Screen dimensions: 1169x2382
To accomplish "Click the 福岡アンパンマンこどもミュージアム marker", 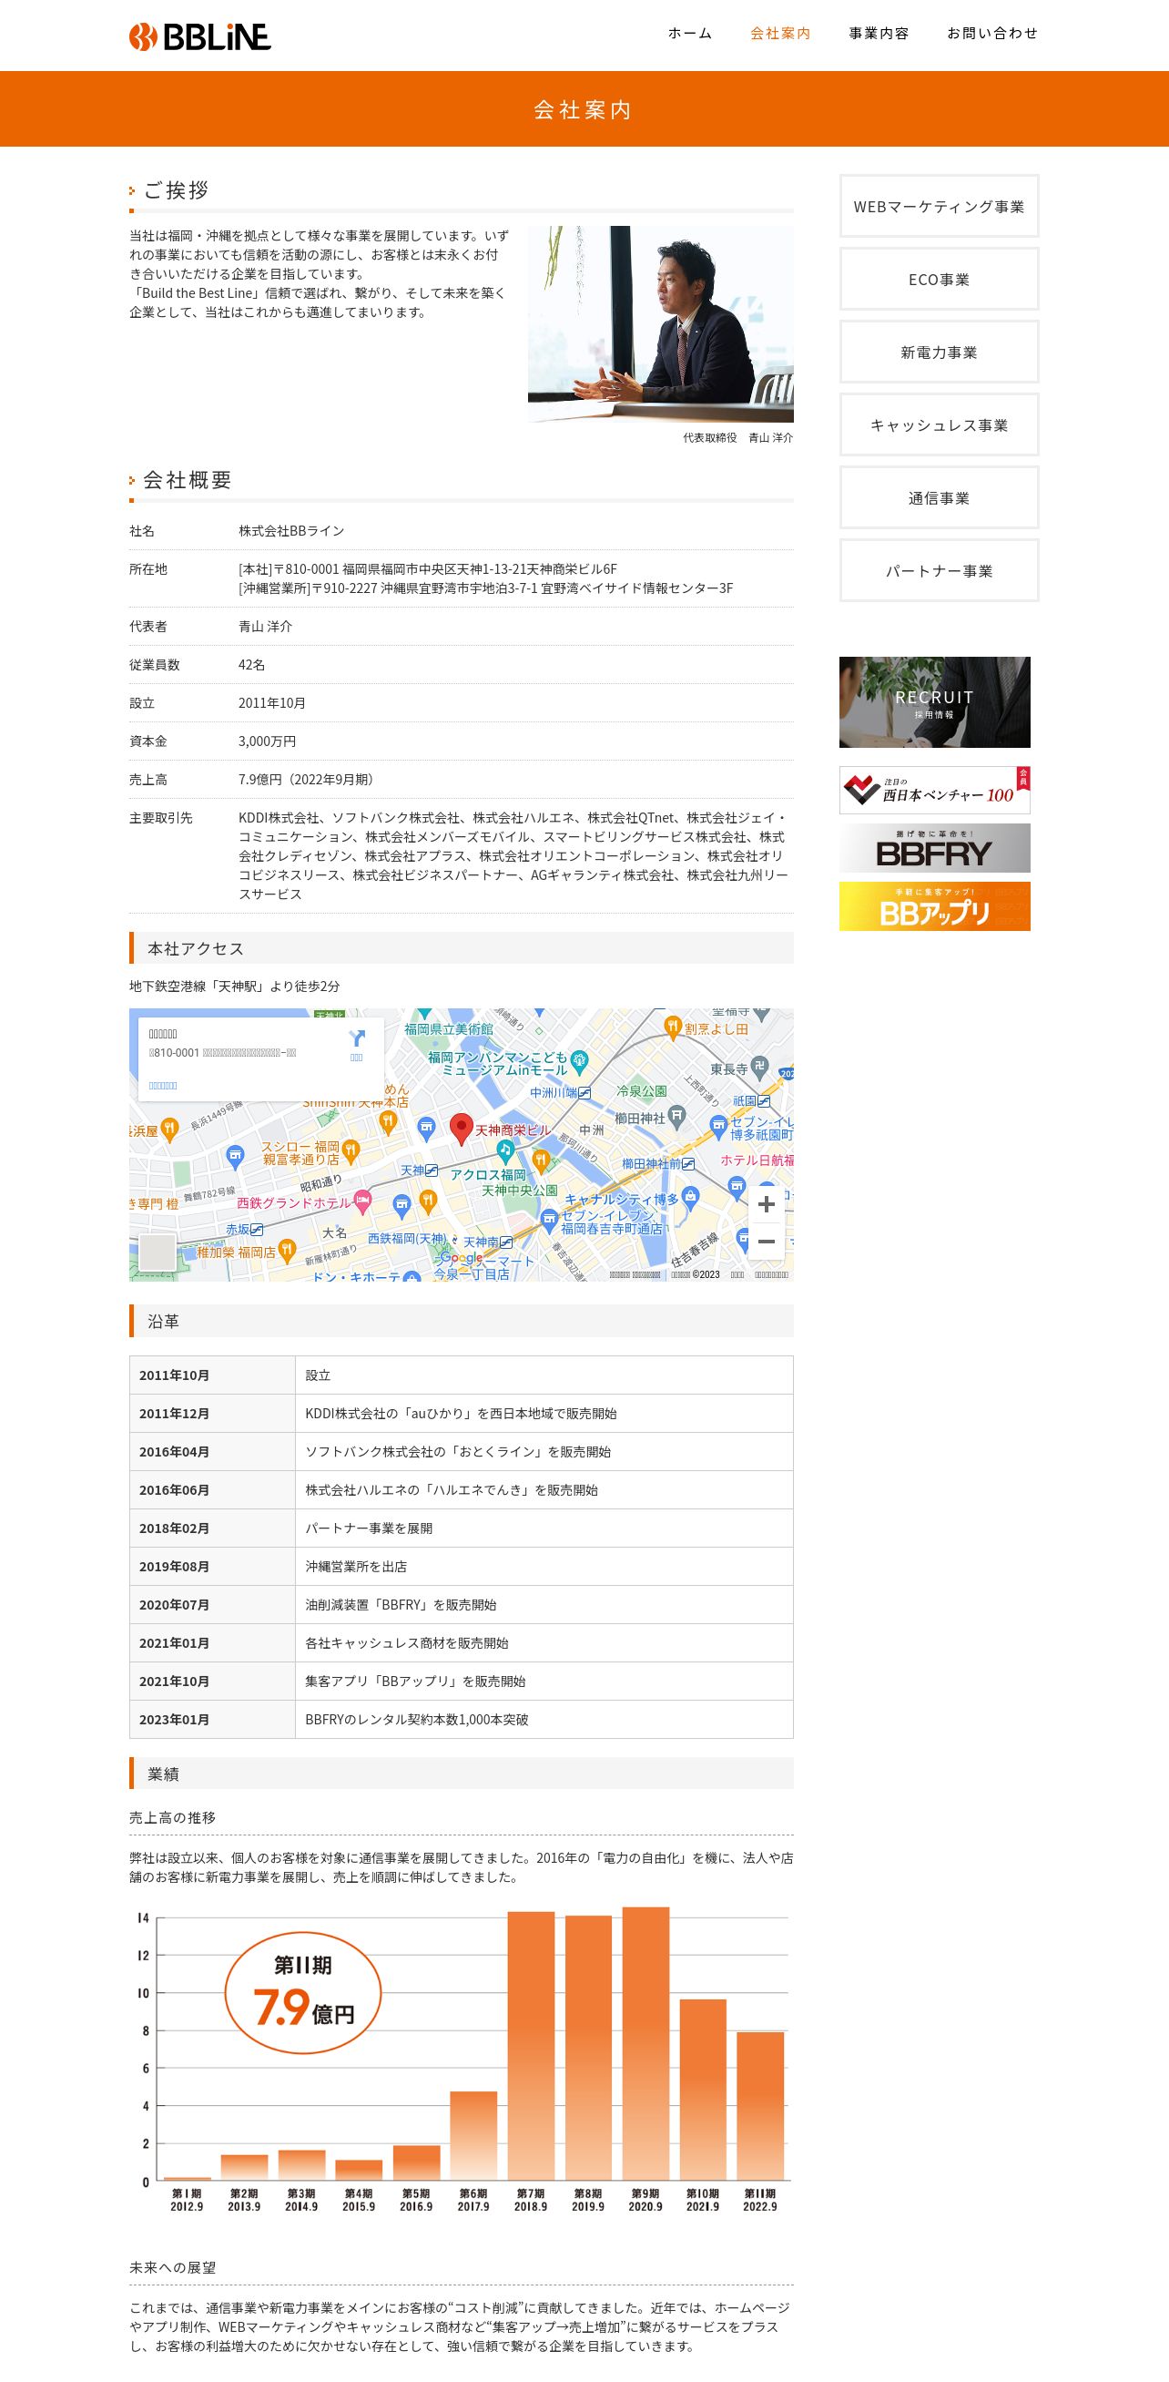I will coord(579,1060).
